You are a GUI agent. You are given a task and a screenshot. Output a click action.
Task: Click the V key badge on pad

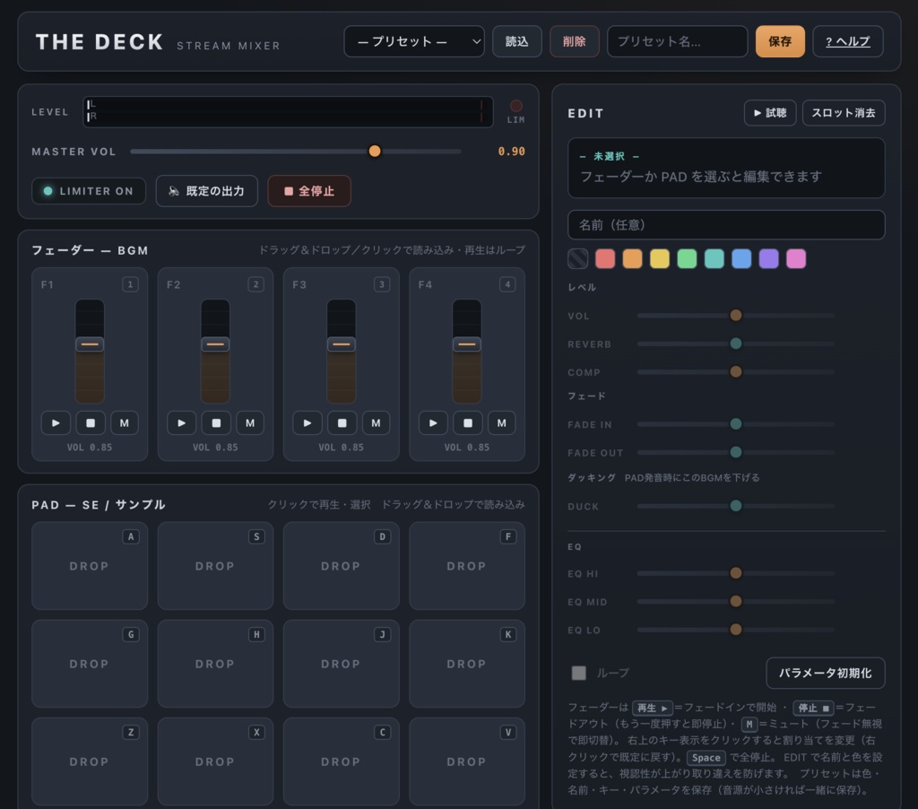coord(508,732)
